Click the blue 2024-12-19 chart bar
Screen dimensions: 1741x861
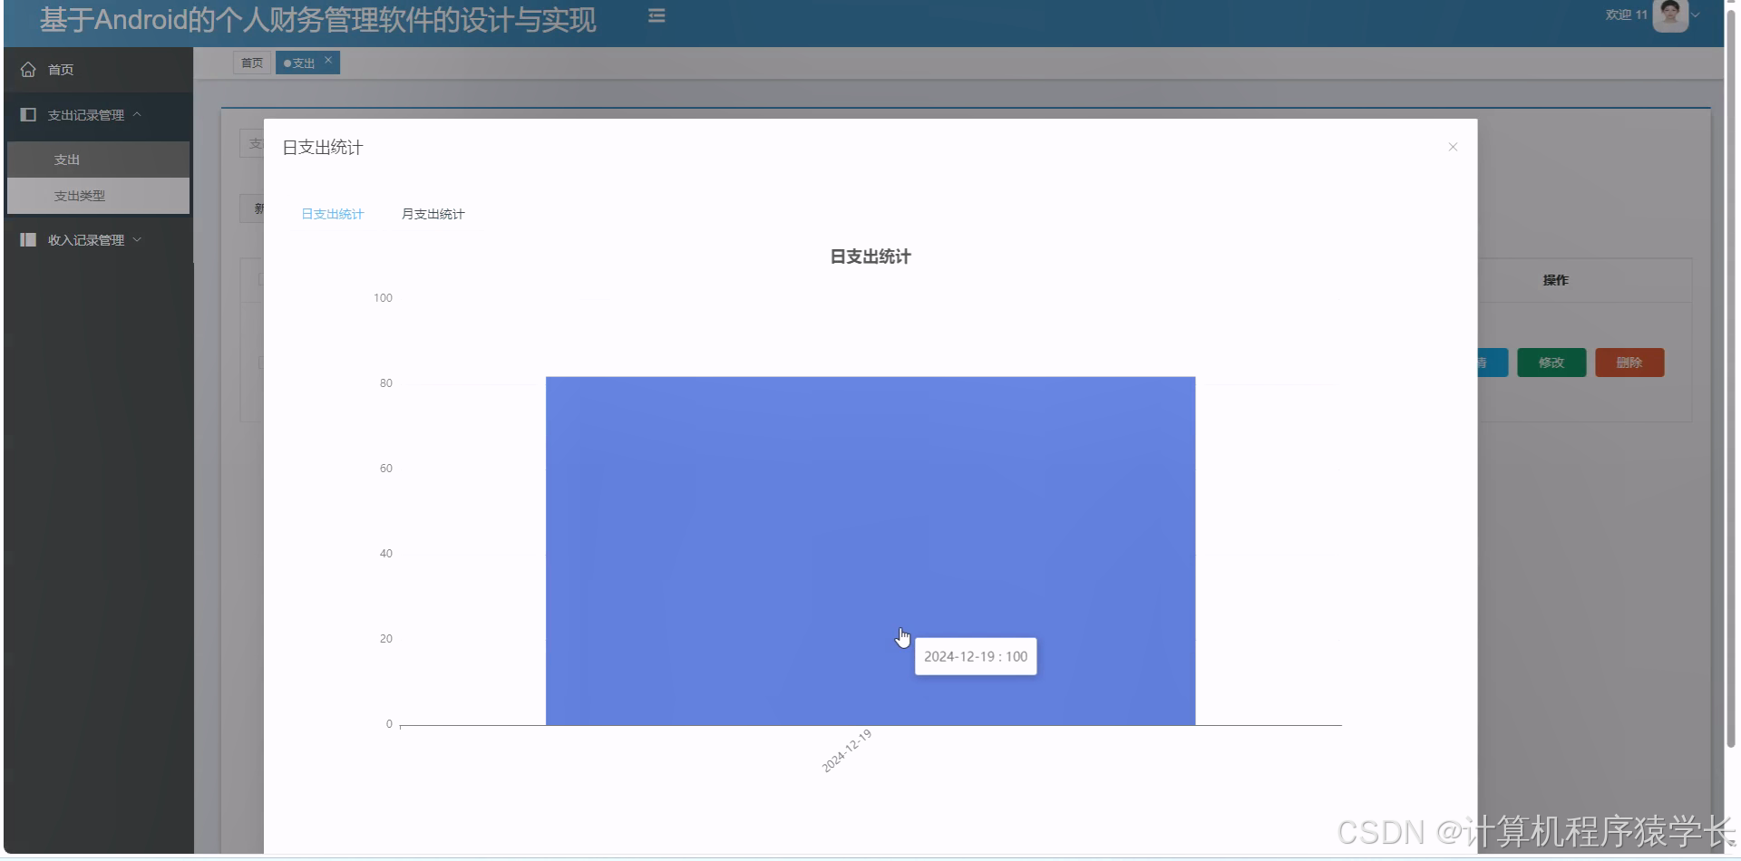[x=870, y=551]
